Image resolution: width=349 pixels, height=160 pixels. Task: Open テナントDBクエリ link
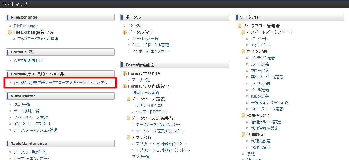[150, 105]
